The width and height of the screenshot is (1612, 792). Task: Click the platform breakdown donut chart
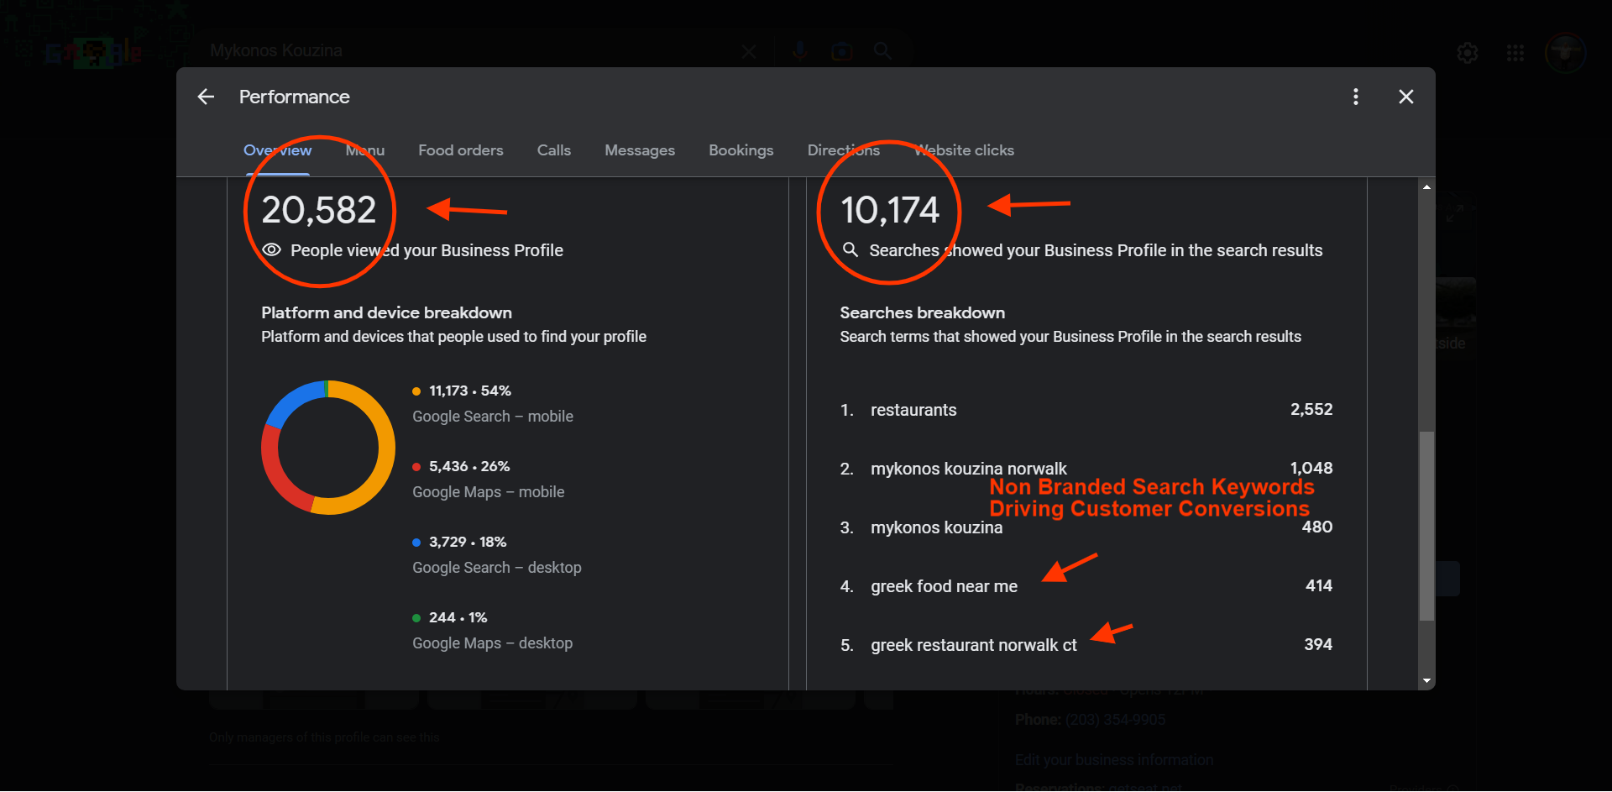pyautogui.click(x=328, y=448)
